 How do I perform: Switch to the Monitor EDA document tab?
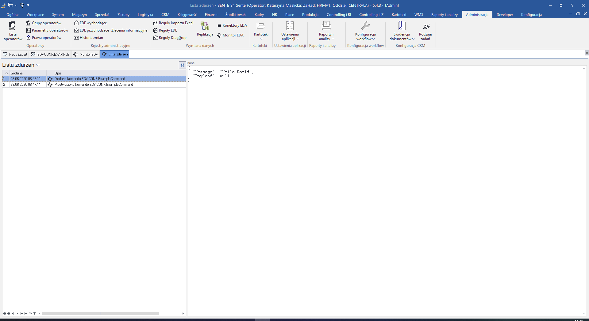point(86,55)
